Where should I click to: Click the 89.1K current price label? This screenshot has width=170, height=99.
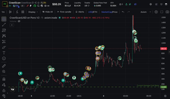click(x=163, y=49)
